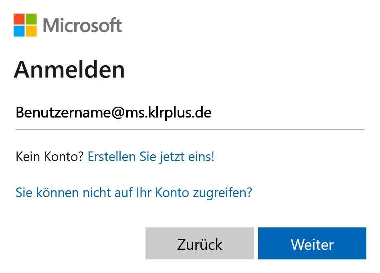The height and width of the screenshot is (273, 380).
Task: Continue sign-in with the blue Weiter button
Action: point(312,244)
